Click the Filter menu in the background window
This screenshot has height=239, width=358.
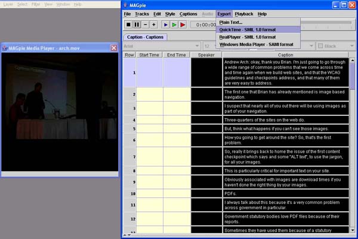tap(36, 4)
